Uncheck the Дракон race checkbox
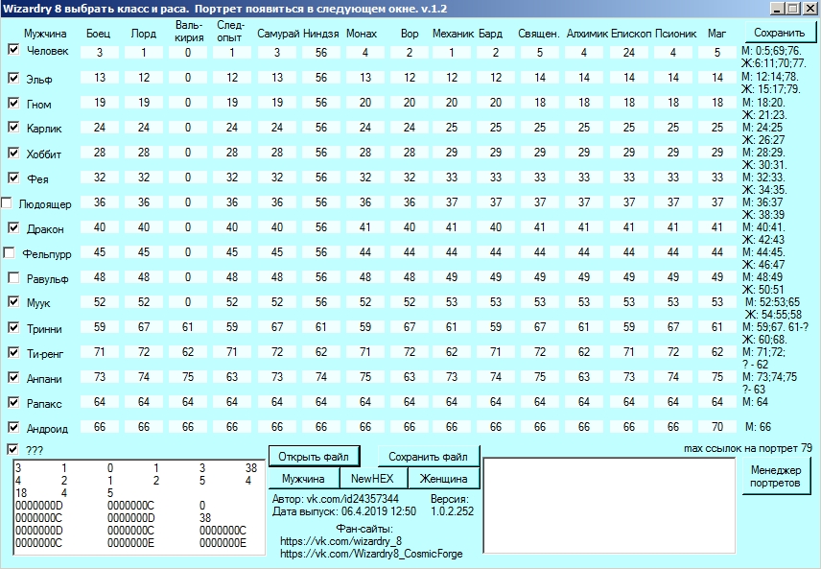The width and height of the screenshot is (821, 569). (x=13, y=228)
